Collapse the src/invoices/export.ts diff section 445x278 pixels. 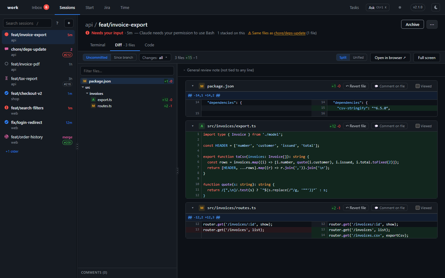click(193, 126)
